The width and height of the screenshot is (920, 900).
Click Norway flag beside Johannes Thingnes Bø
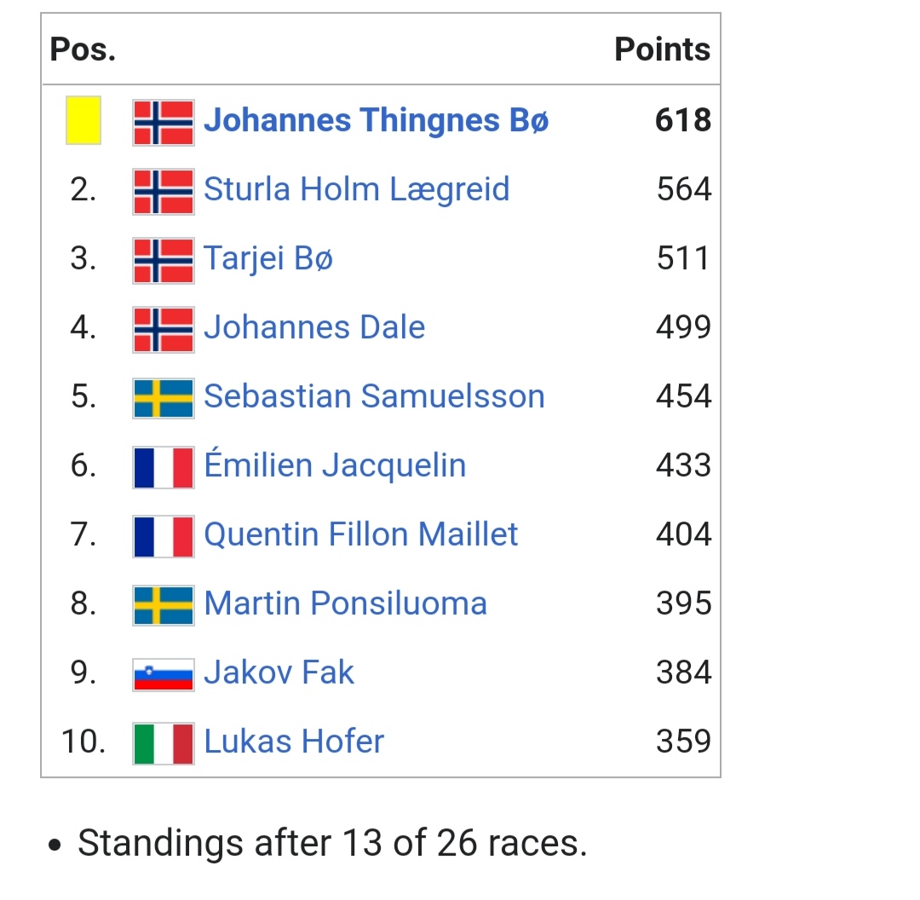[164, 122]
